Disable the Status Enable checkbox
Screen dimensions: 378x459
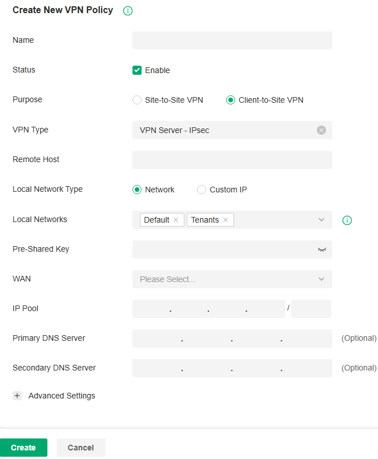point(136,70)
